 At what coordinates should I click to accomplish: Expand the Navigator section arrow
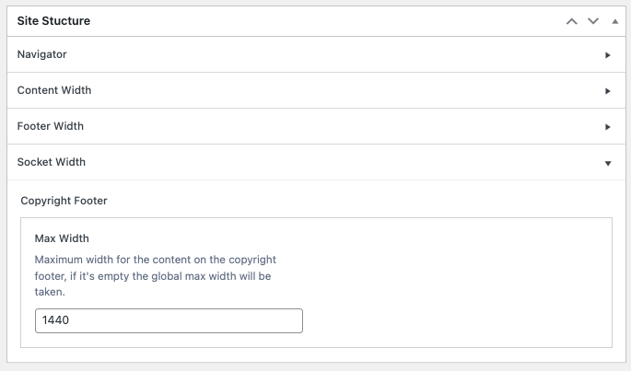point(608,55)
